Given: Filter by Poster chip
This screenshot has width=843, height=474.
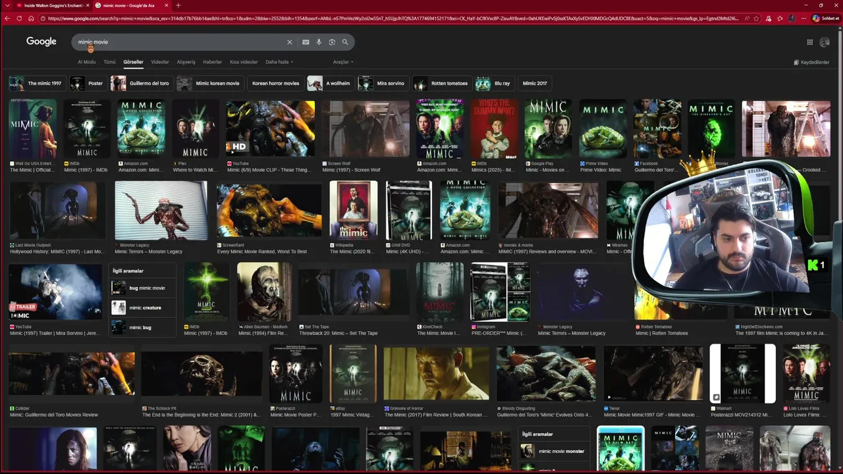Looking at the screenshot, I should pyautogui.click(x=88, y=84).
